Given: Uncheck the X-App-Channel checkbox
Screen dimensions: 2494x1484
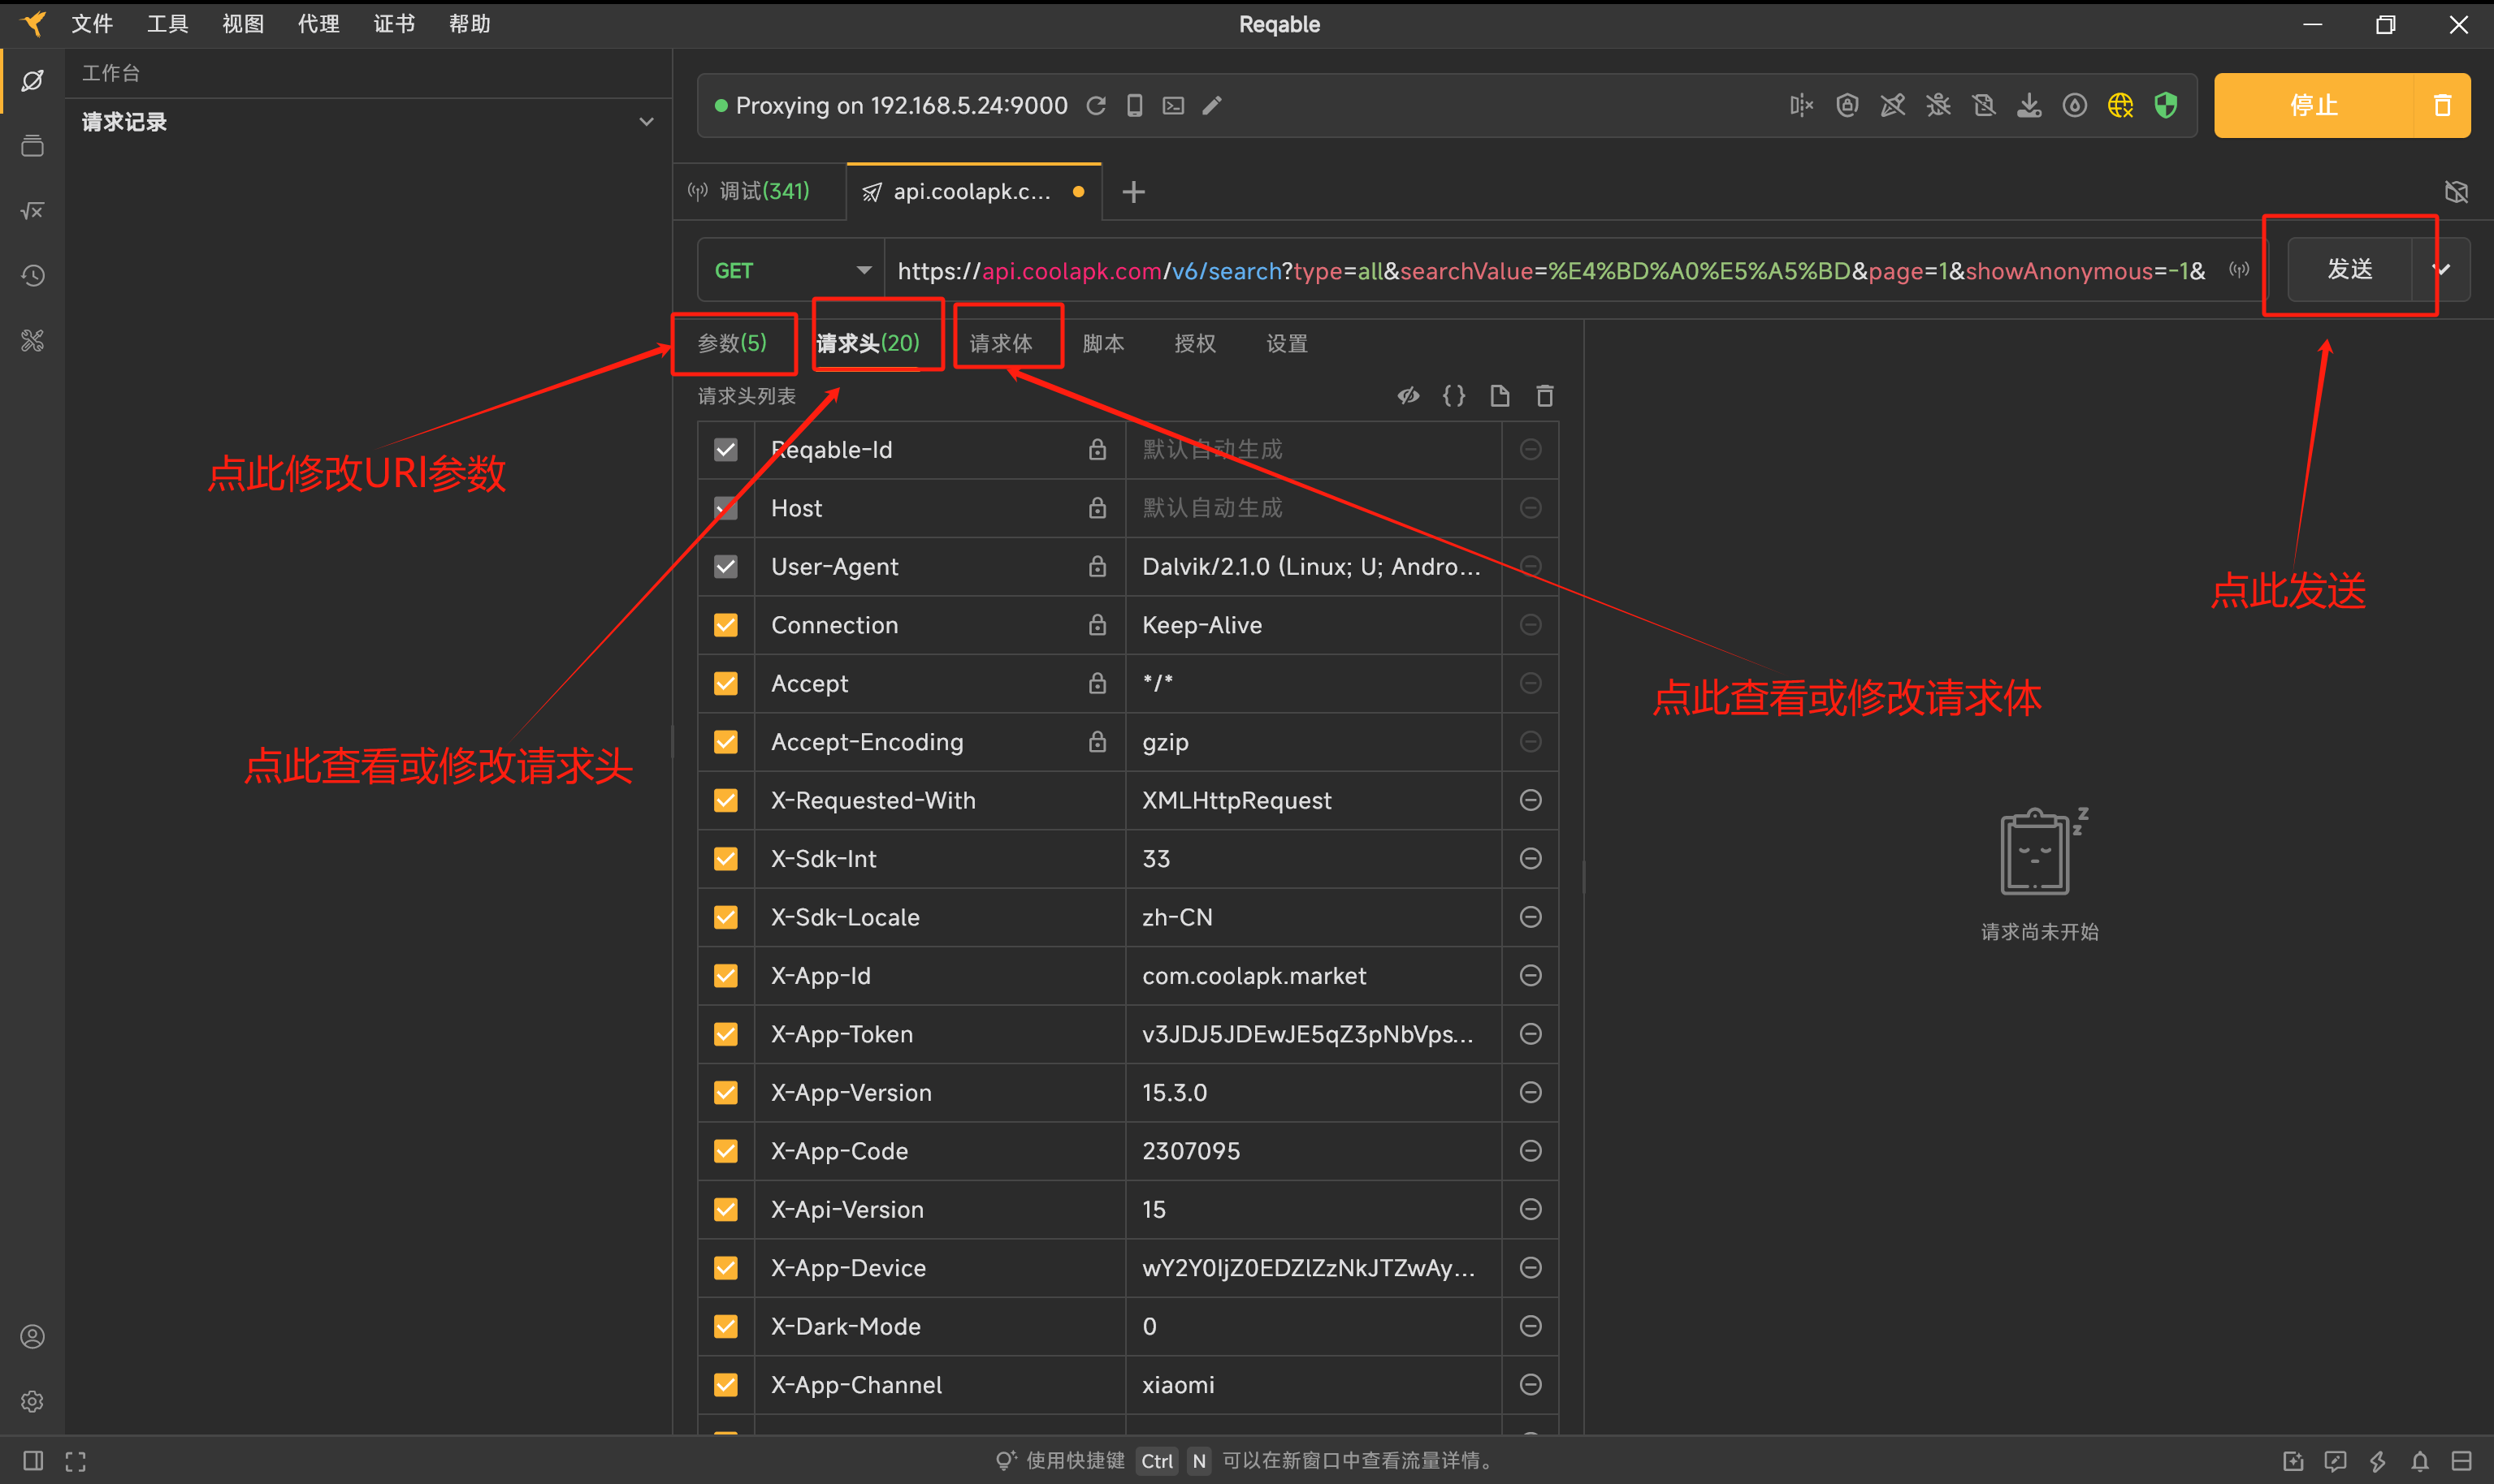Looking at the screenshot, I should 725,1384.
